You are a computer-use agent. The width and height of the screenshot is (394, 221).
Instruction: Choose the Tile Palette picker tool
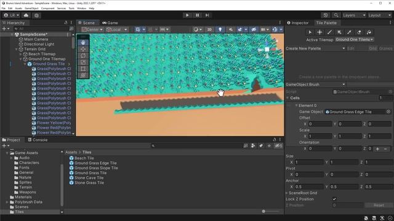coord(349,32)
